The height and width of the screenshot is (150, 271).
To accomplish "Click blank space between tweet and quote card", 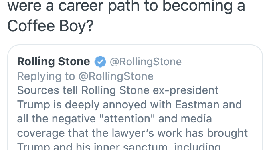I will coord(135,39).
